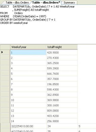Select the active Table - dbo.Orders* tab

pyautogui.click(x=46, y=3)
